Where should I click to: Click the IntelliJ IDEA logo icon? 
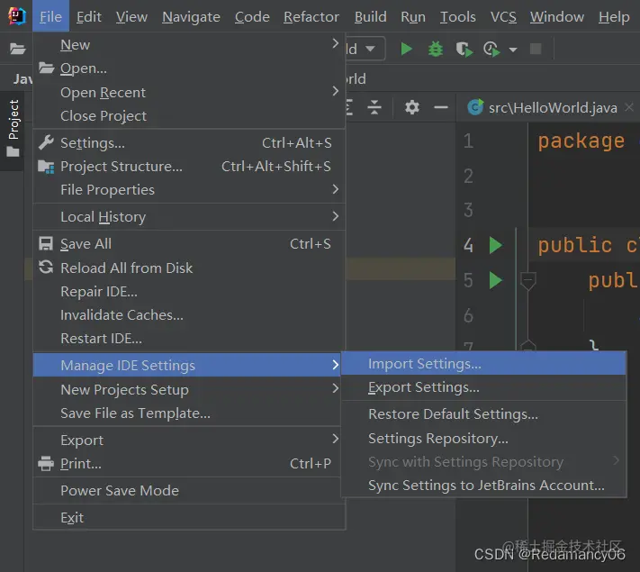17,16
